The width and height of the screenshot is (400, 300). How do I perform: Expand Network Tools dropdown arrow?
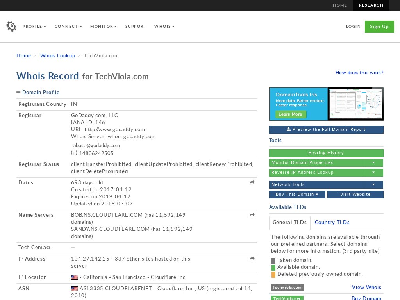pyautogui.click(x=373, y=184)
